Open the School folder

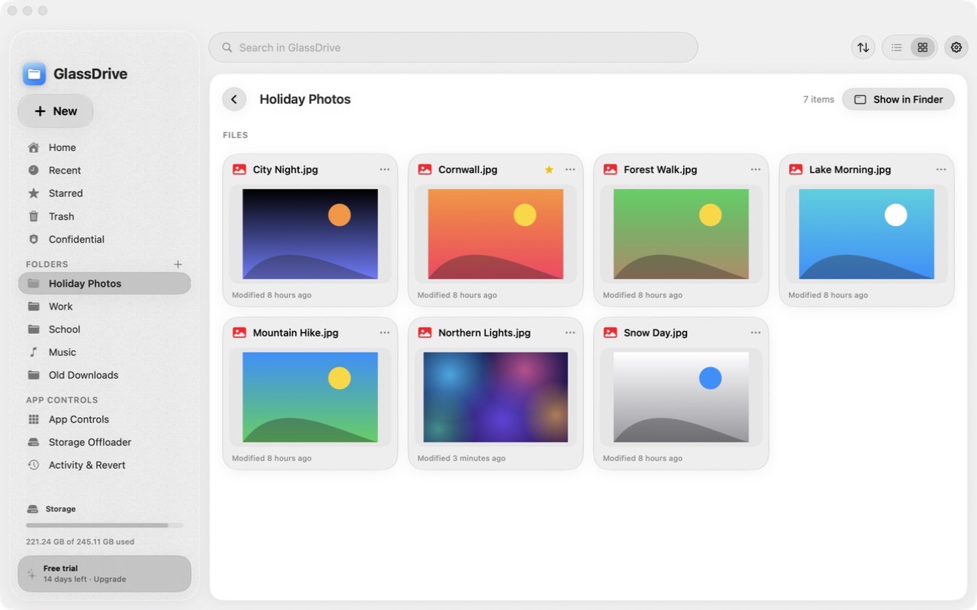click(105, 329)
